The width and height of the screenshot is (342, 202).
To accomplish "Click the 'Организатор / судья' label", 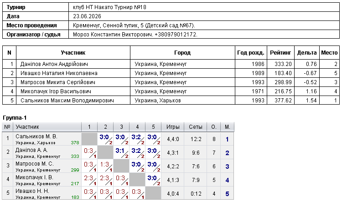I will [x=33, y=35].
